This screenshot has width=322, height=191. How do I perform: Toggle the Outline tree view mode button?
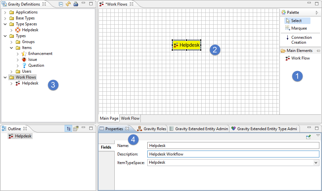(69, 129)
